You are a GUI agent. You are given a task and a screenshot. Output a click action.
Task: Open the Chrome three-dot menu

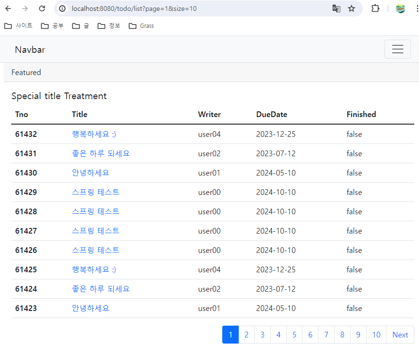[417, 8]
